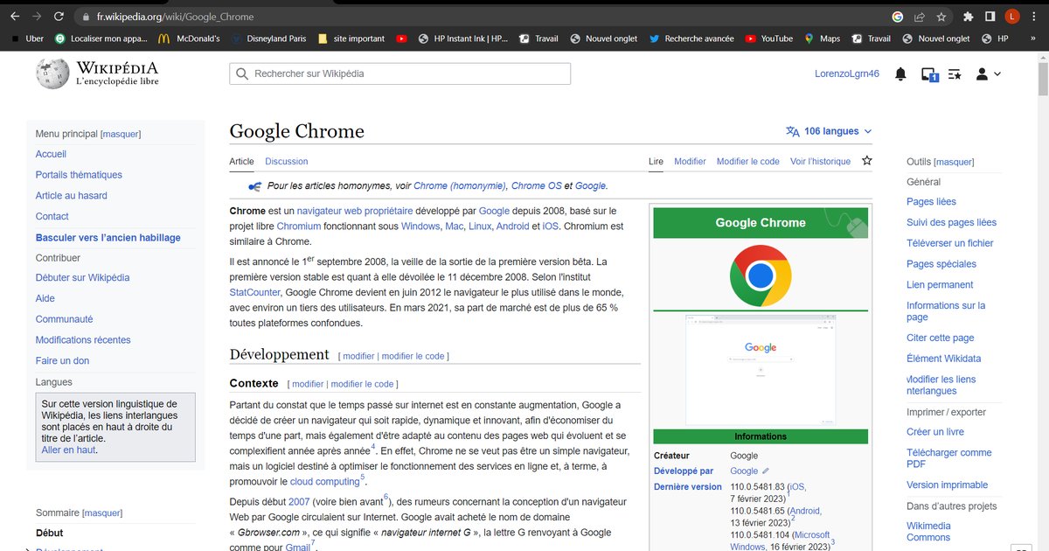
Task: Open the user account dropdown menu
Action: (988, 74)
